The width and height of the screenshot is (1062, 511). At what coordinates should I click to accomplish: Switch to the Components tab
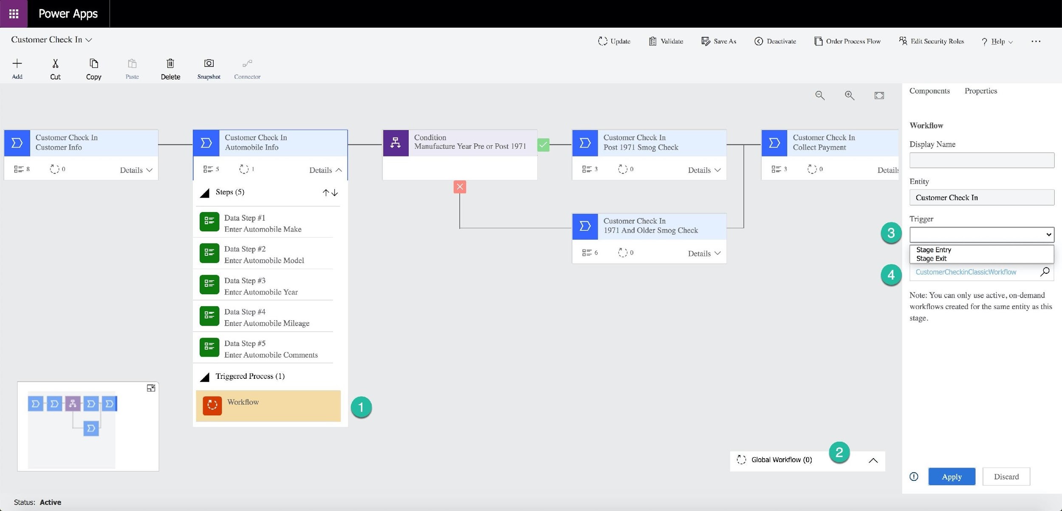tap(929, 91)
